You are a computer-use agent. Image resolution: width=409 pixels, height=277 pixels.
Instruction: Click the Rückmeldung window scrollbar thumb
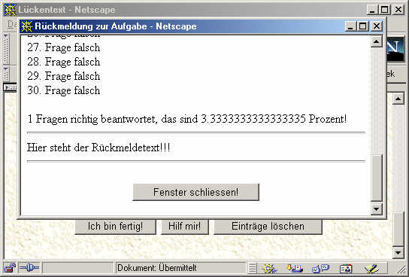377,178
